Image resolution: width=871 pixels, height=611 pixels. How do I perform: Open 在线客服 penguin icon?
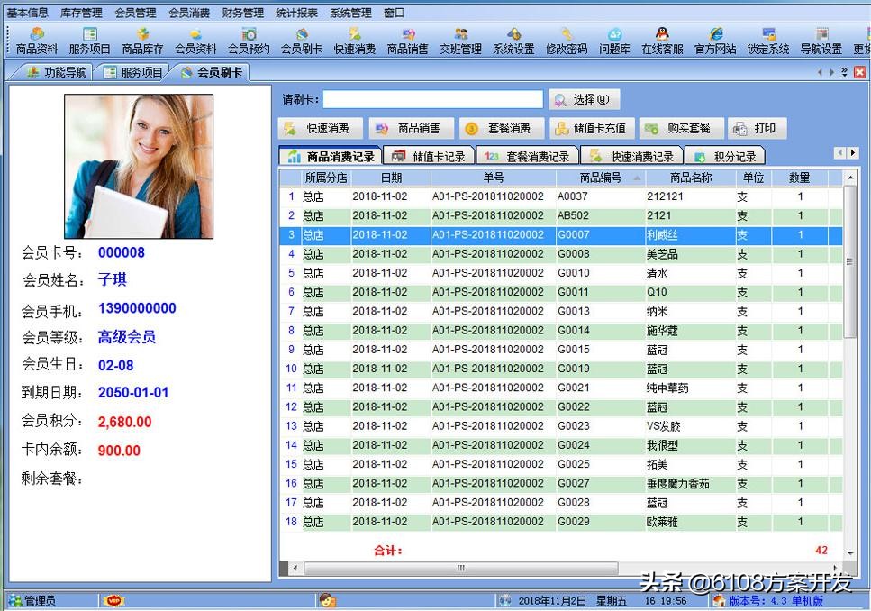coord(662,41)
